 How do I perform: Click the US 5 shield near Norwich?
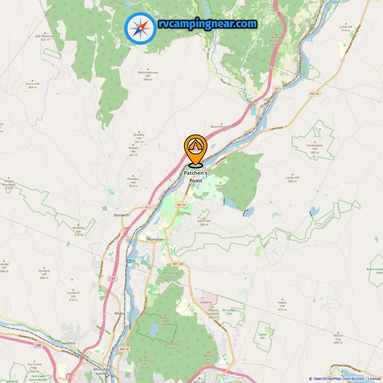(148, 207)
